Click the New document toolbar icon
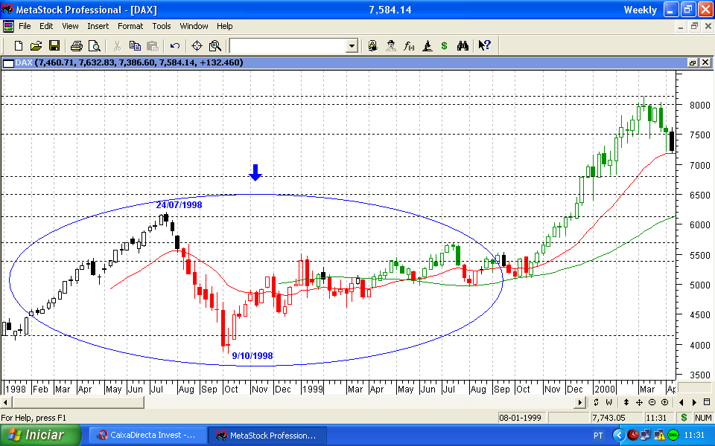715x446 pixels. (x=19, y=45)
